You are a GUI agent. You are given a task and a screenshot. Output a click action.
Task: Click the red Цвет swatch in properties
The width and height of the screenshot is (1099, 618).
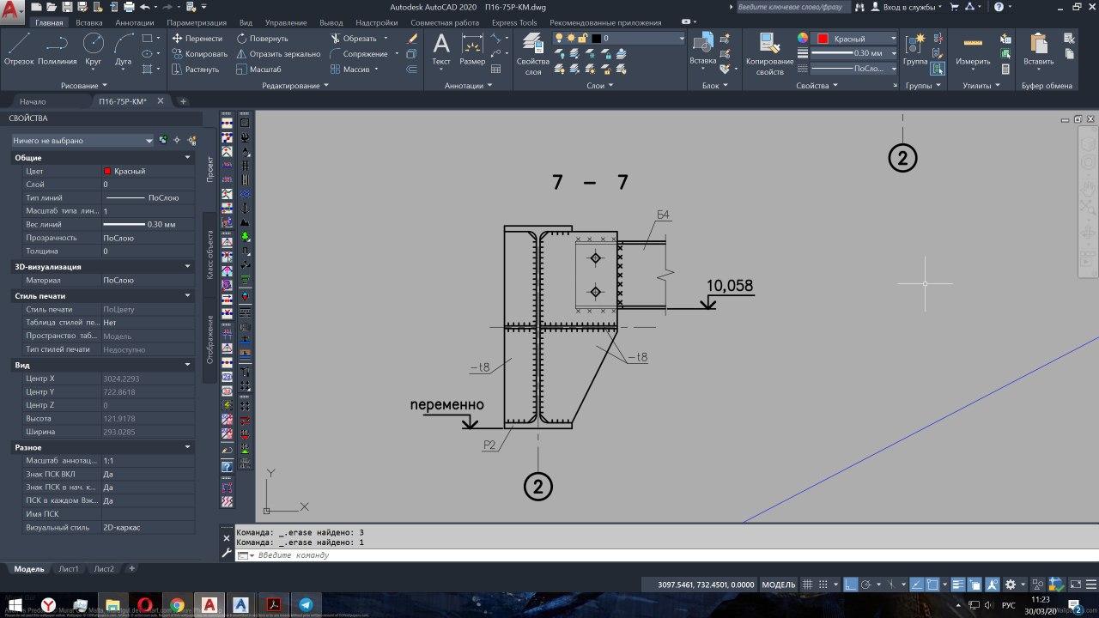click(x=108, y=172)
